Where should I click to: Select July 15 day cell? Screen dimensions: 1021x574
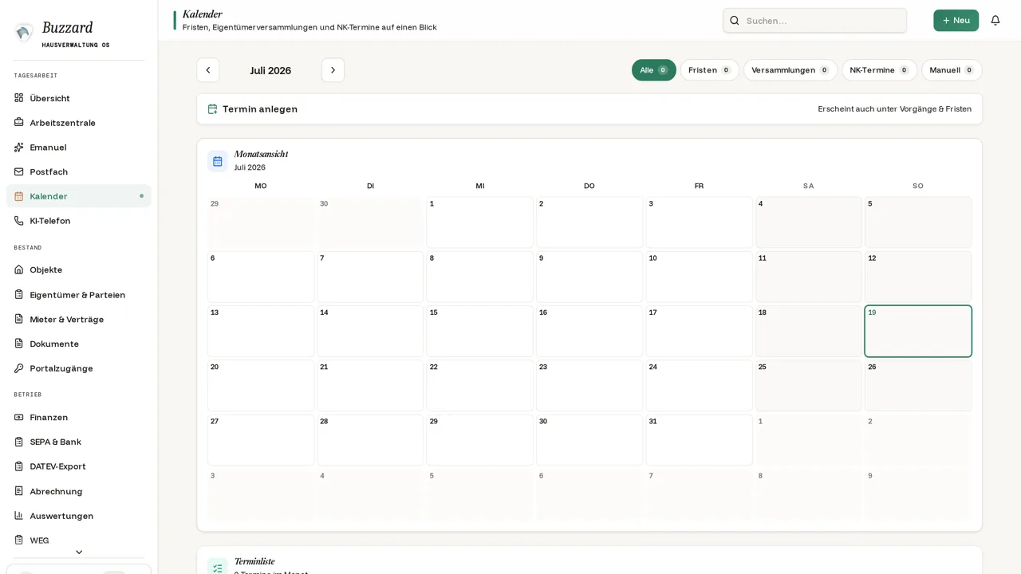tap(479, 331)
